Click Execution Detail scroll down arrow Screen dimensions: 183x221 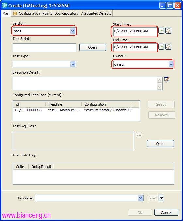pos(160,87)
